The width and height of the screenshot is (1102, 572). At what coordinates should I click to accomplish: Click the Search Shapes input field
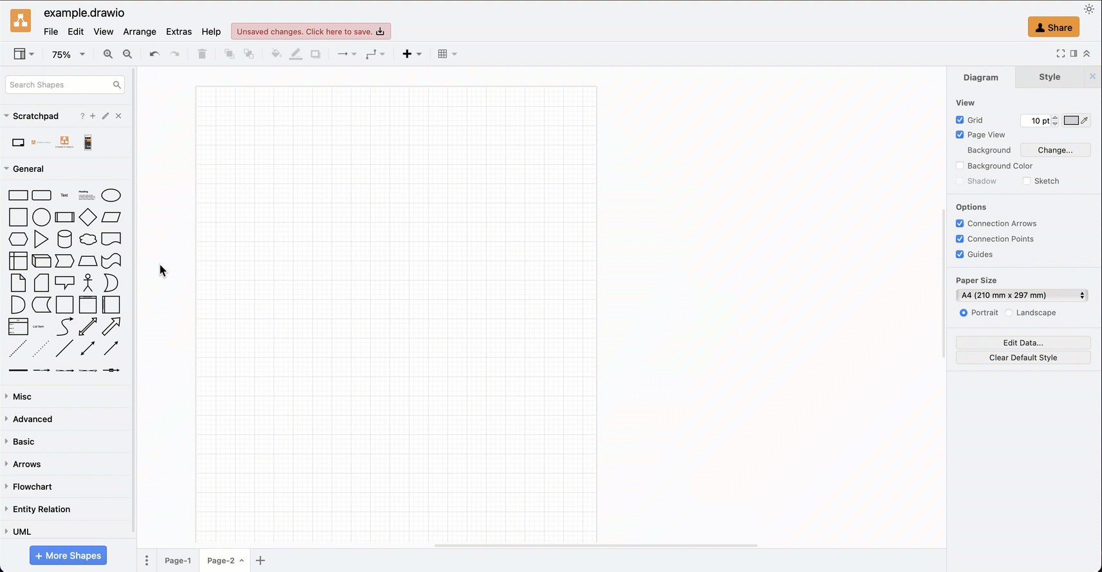(64, 85)
